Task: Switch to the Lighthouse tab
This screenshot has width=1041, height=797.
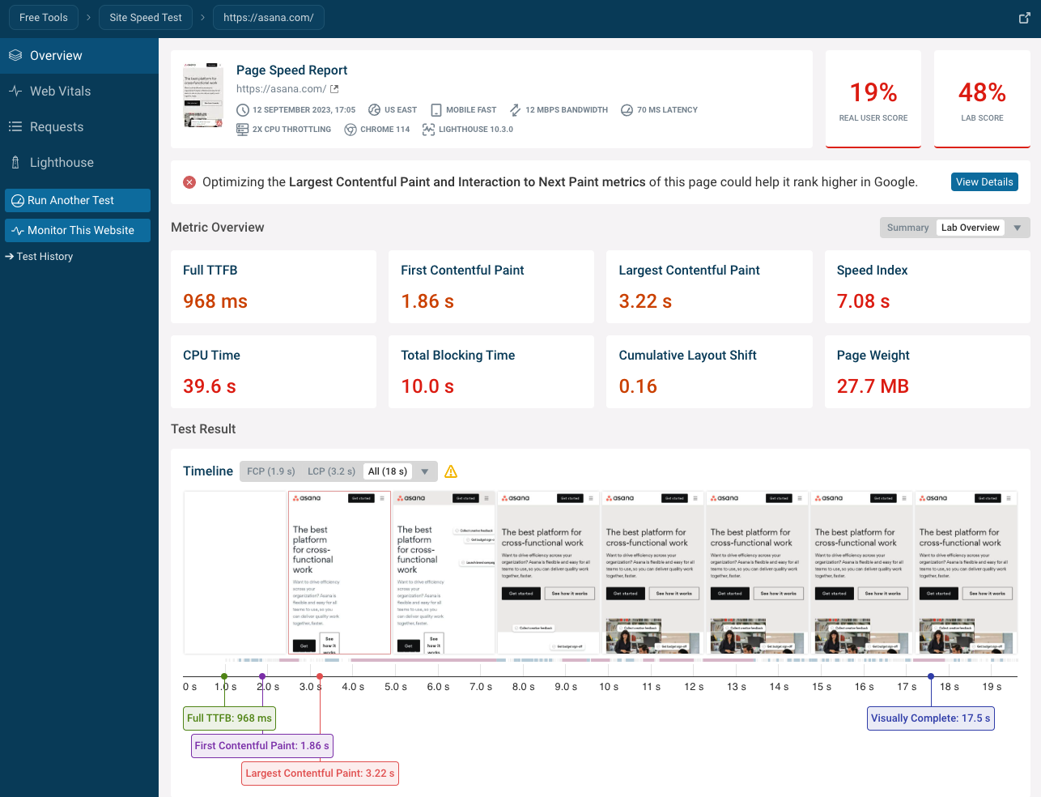Action: (x=79, y=163)
